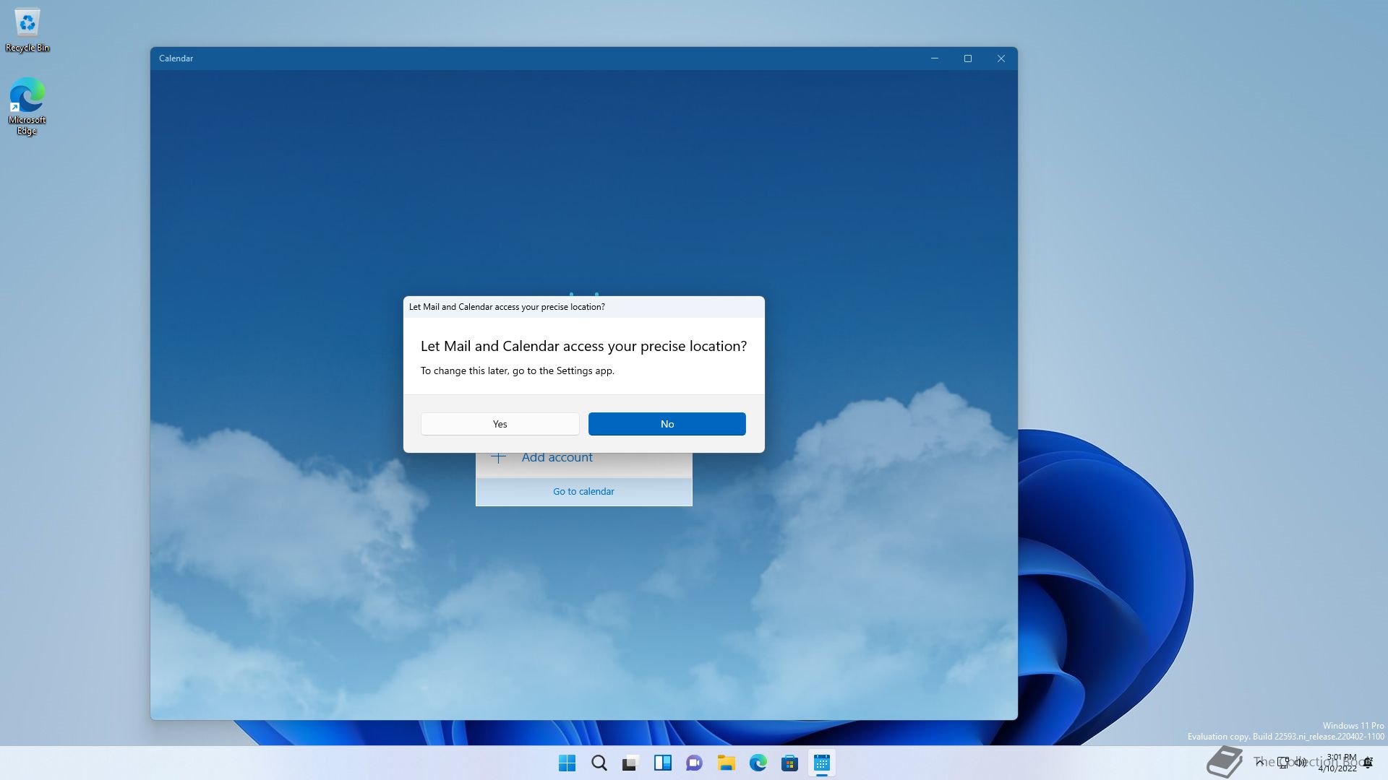The height and width of the screenshot is (780, 1388).
Task: Launch the Teams Chat taskbar icon
Action: click(694, 763)
